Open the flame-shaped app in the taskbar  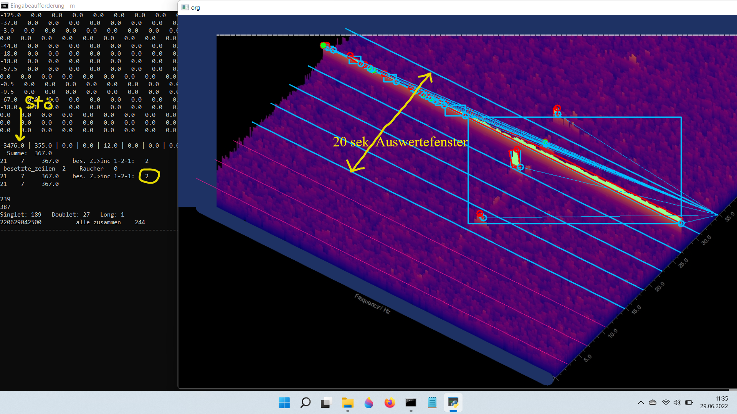tap(368, 402)
